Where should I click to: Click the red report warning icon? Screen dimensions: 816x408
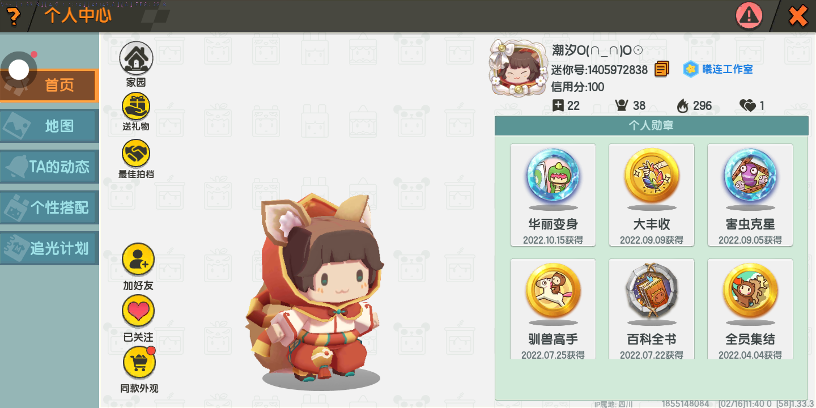749,15
